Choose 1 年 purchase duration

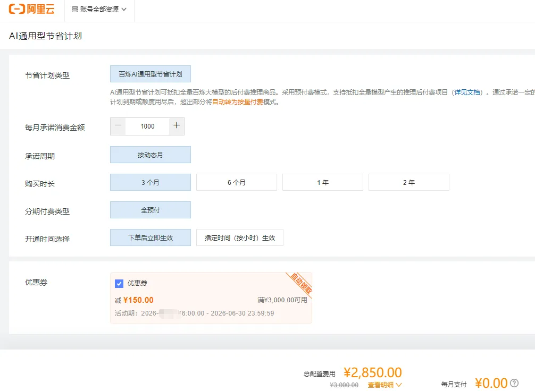(323, 182)
